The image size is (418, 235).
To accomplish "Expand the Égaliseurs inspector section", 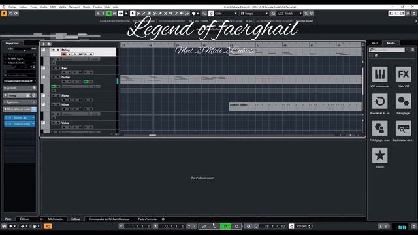I will pyautogui.click(x=20, y=102).
